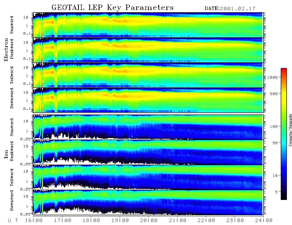Click the '0.05' tick of Ion Sunward panel
The height and width of the screenshot is (225, 292).
pos(25,139)
